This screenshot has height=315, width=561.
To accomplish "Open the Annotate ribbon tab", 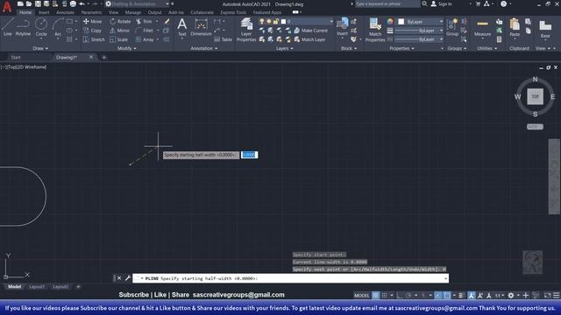I will (65, 12).
